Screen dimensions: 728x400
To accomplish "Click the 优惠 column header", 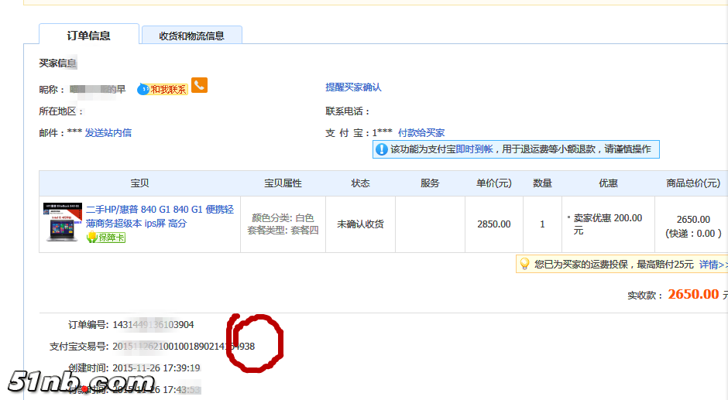I will (x=608, y=183).
